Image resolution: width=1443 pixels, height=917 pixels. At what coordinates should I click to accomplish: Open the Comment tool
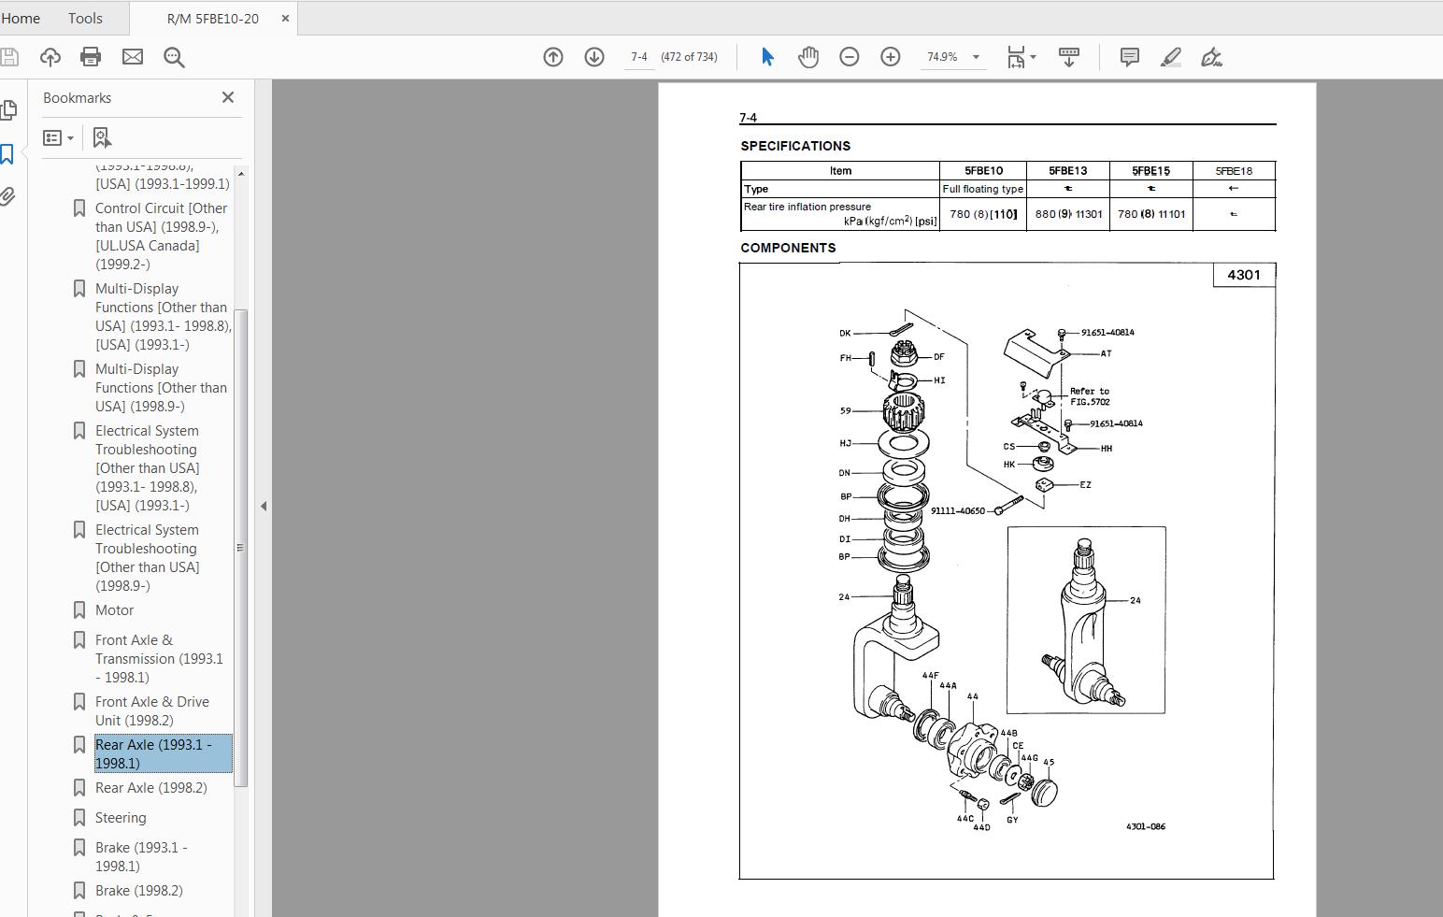pos(1129,57)
